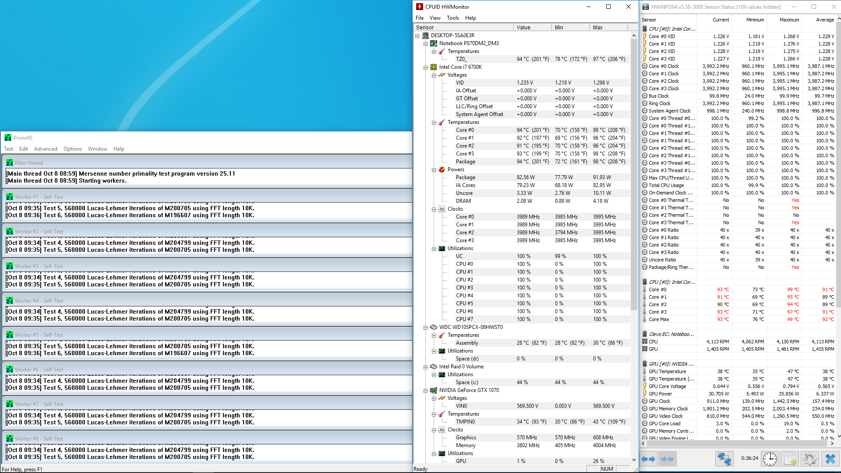Screen dimensions: 841x473
Task: Click HWiNFO shrink layout arrows button
Action: [x=667, y=459]
